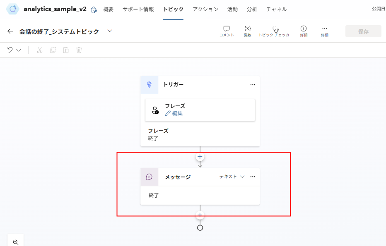Click the end-of-flow circle node

(x=200, y=228)
